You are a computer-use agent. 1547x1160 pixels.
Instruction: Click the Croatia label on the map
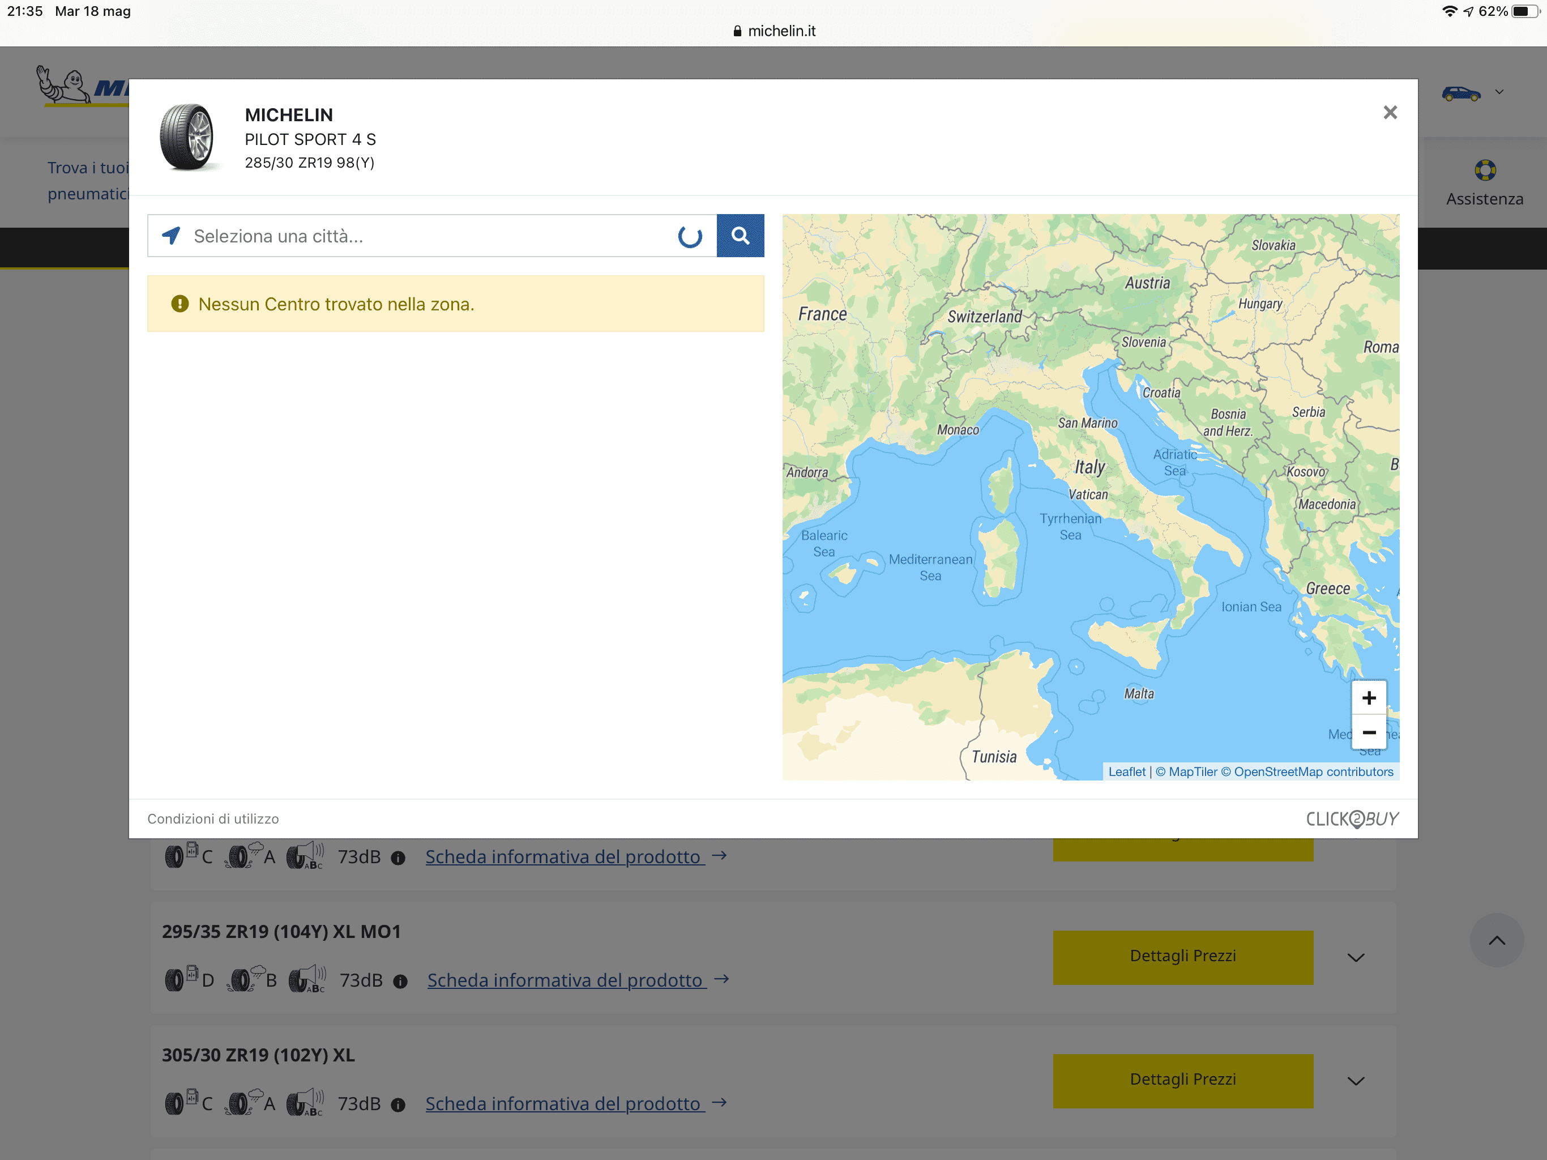click(1161, 393)
